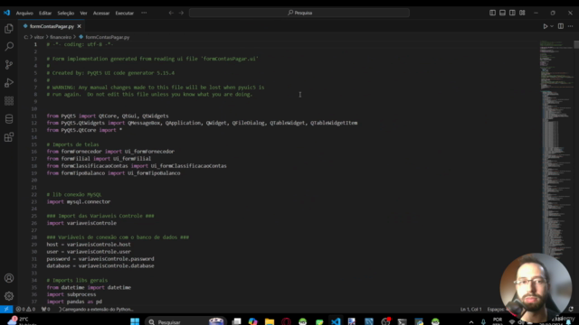Open the Accounts menu icon
The height and width of the screenshot is (325, 579).
click(x=9, y=278)
